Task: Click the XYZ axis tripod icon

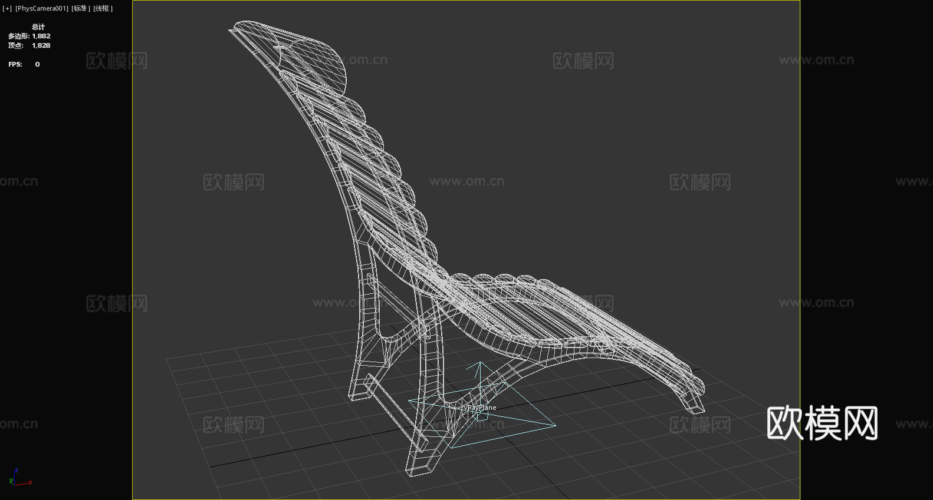Action: pos(19,478)
